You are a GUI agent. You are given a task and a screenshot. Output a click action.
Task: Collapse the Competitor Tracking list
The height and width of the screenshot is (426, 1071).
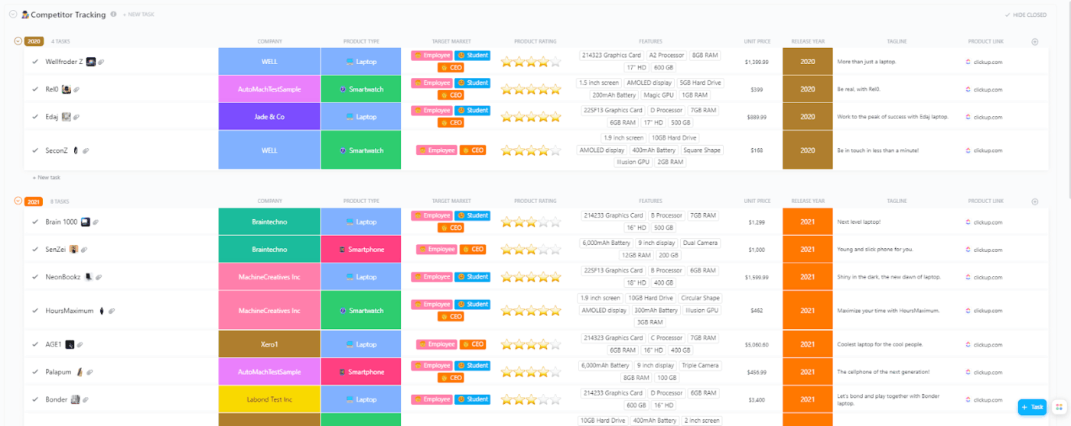13,15
